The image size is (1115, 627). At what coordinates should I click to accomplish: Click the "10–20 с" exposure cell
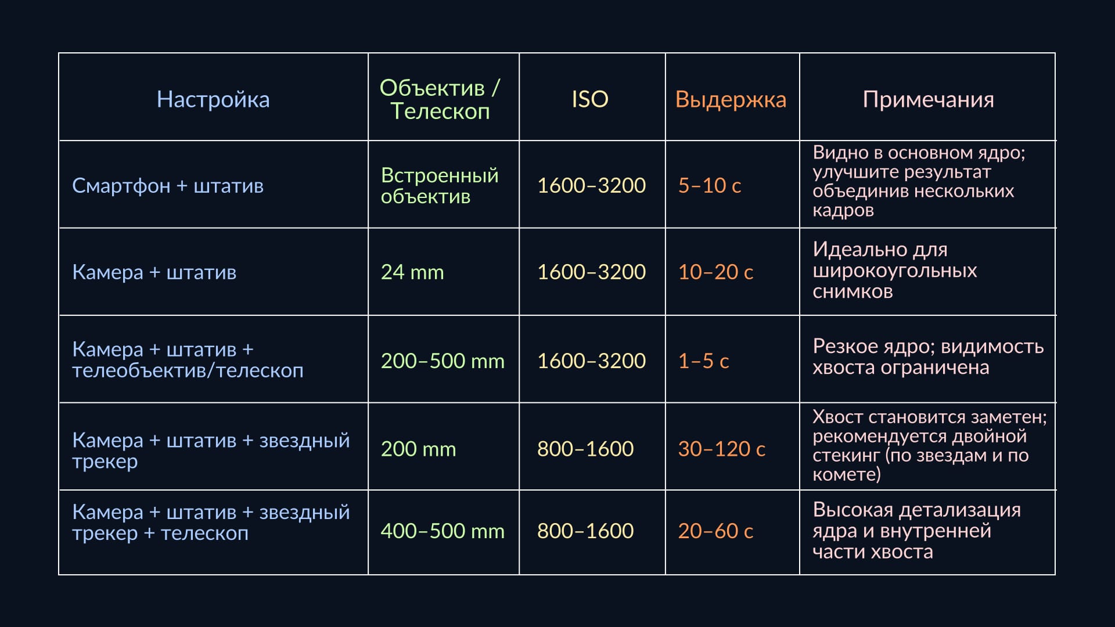coord(715,272)
